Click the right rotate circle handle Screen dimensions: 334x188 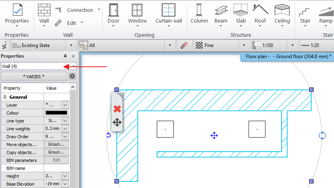tap(322, 135)
